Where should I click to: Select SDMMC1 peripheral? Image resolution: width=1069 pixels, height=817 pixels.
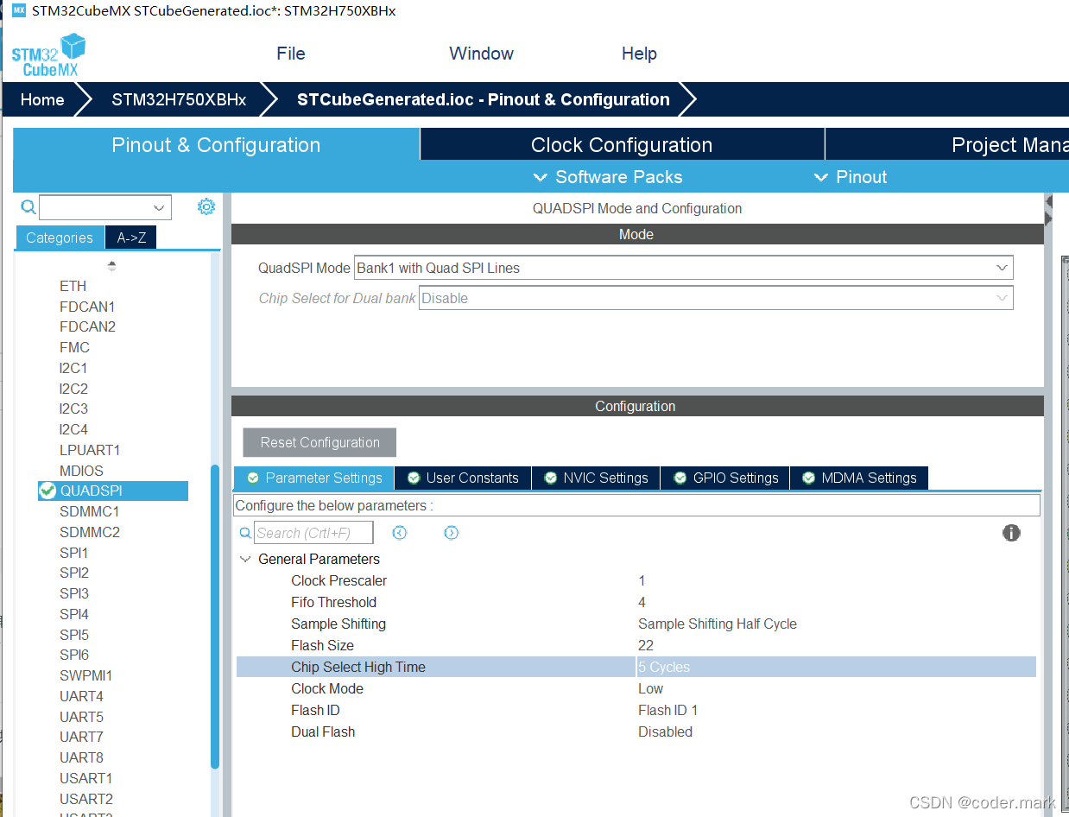[x=90, y=511]
